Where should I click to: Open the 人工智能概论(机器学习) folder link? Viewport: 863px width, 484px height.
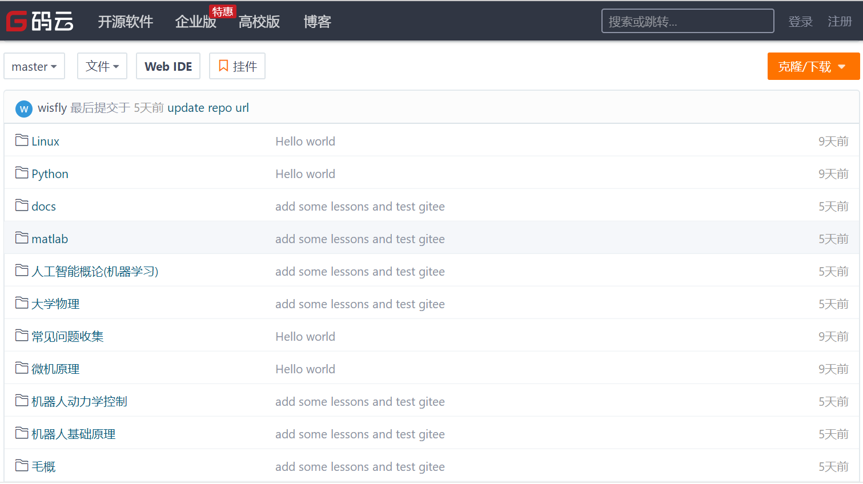click(95, 272)
